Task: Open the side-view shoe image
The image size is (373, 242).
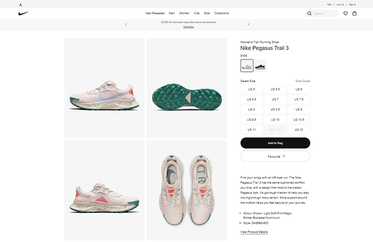Action: pos(104,88)
